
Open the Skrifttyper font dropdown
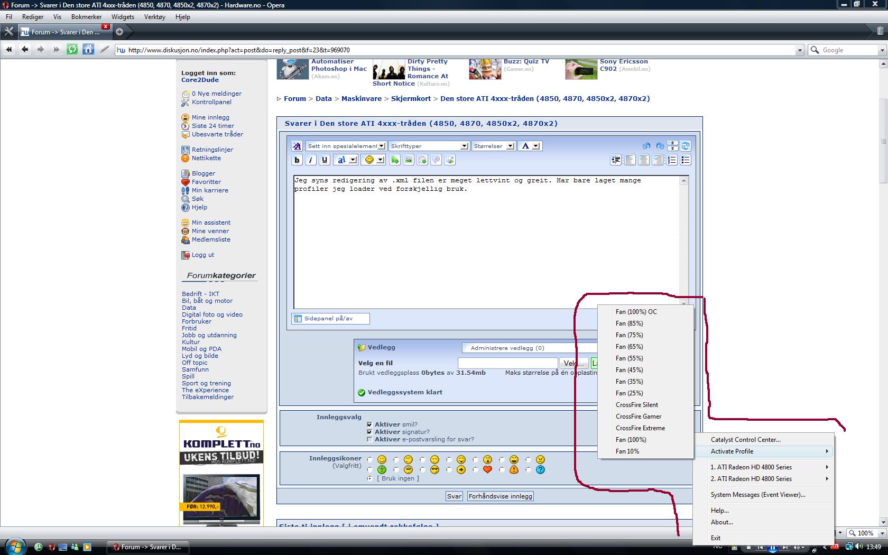point(429,146)
